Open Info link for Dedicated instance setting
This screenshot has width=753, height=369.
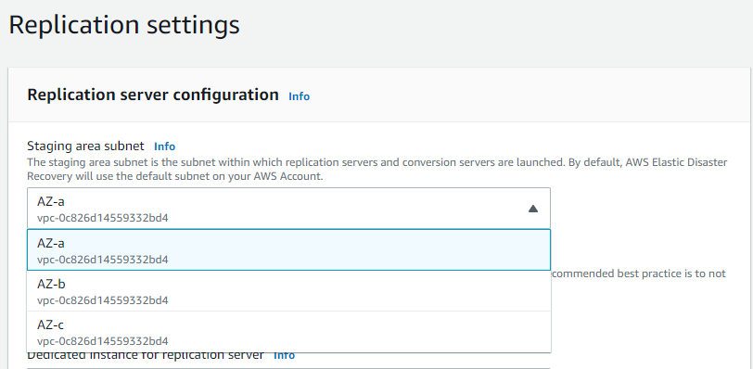pyautogui.click(x=285, y=356)
